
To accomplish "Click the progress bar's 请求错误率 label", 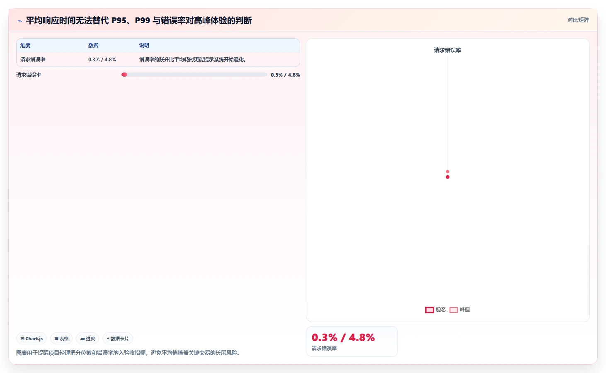I will (29, 75).
